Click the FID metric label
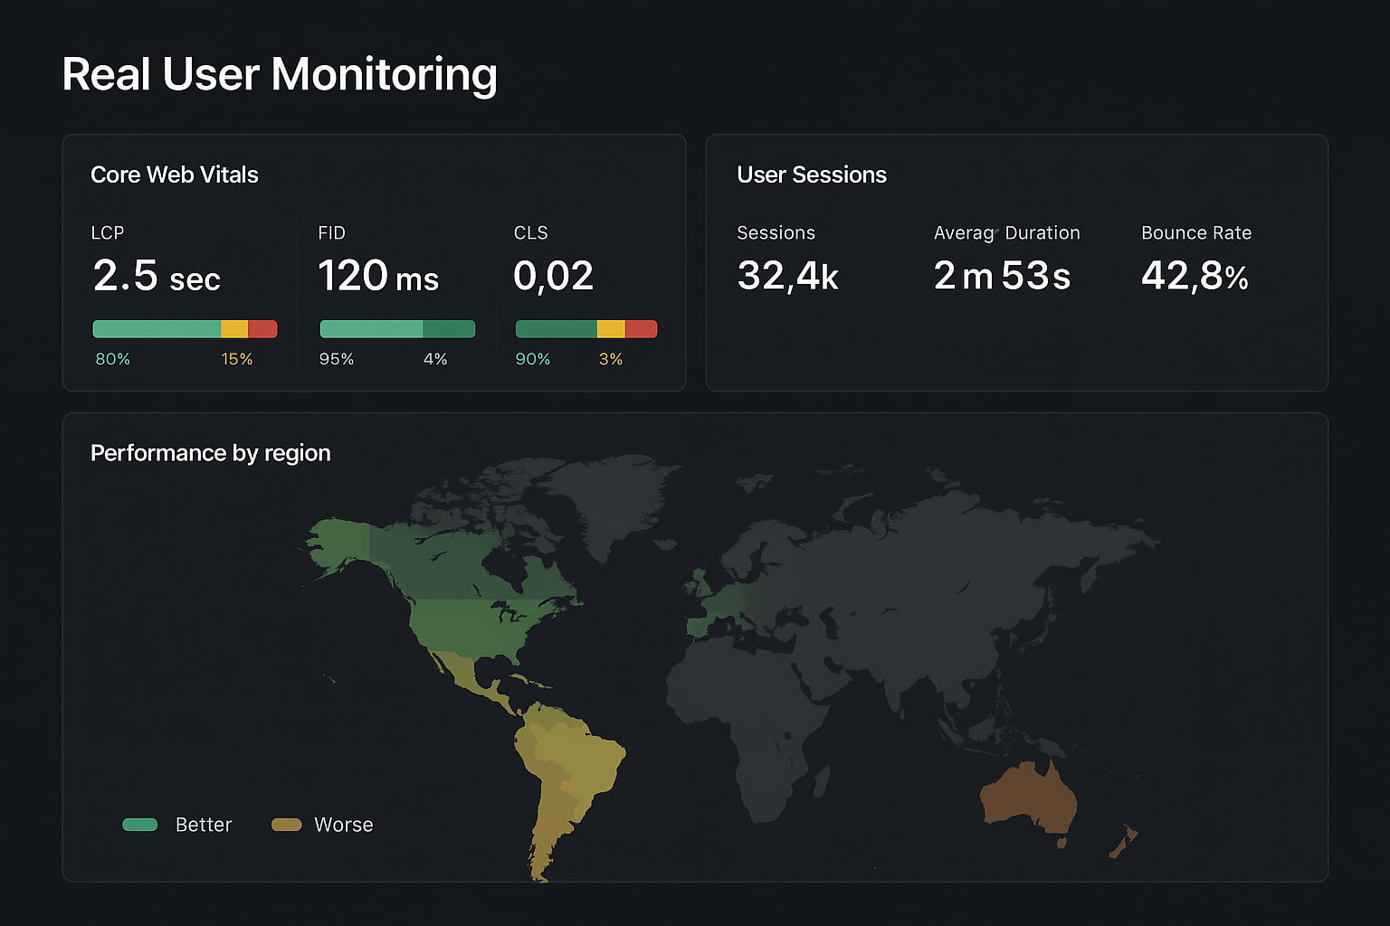The image size is (1390, 926). pyautogui.click(x=332, y=232)
